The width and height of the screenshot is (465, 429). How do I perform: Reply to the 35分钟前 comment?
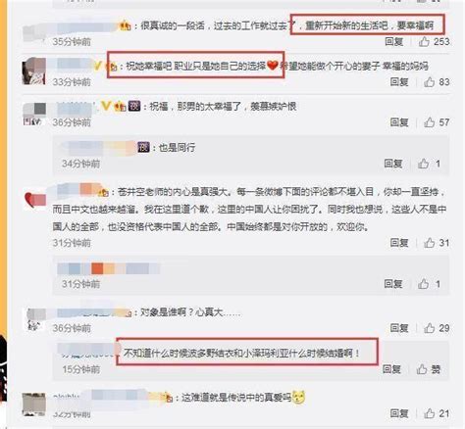(394, 41)
